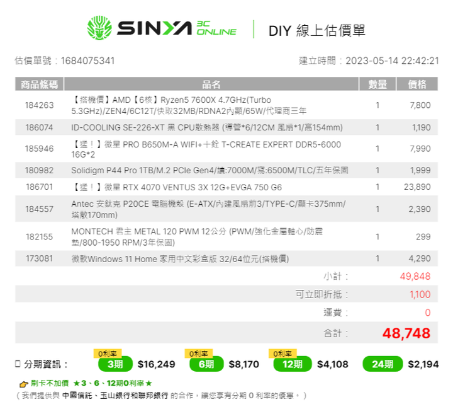Click the 品名 column header
Viewport: 453px width, 414px height.
click(211, 84)
